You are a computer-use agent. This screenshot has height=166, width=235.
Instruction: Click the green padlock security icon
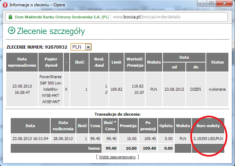click(x=10, y=17)
